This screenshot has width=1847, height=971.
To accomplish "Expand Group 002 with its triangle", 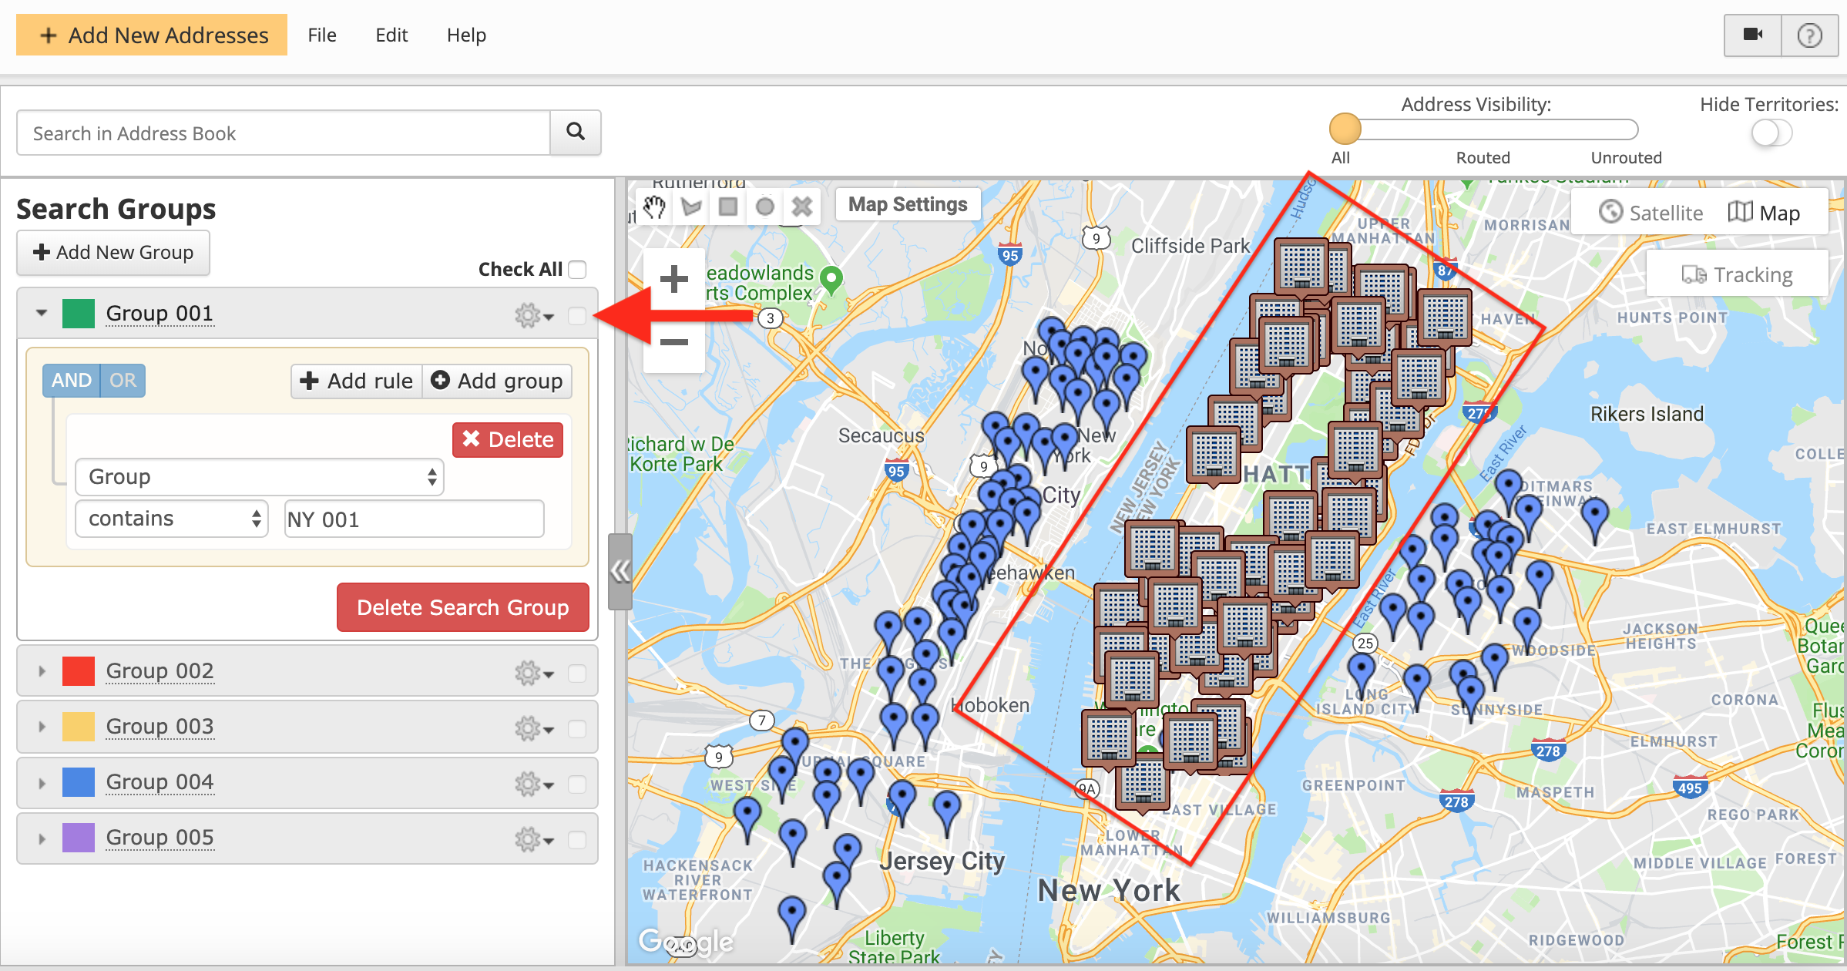I will click(x=42, y=671).
